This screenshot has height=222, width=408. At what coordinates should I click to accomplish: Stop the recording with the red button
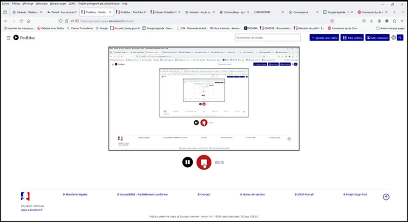tap(204, 162)
